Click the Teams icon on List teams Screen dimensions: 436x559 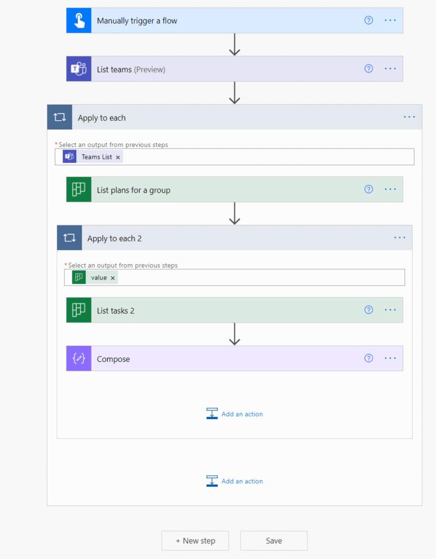79,69
